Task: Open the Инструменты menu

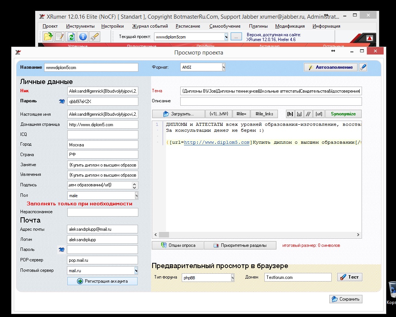Action: 80,26
